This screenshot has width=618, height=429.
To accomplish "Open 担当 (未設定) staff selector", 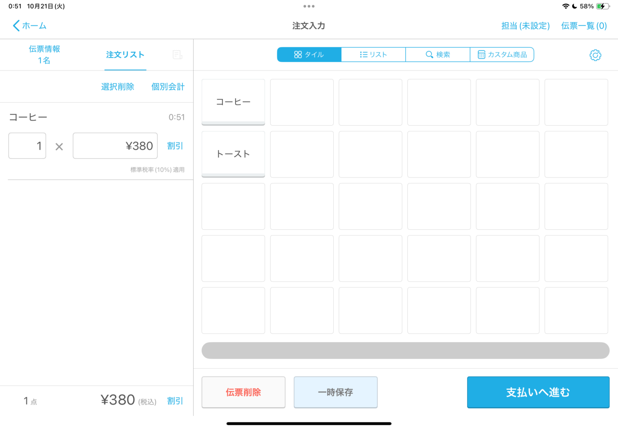I will click(525, 26).
